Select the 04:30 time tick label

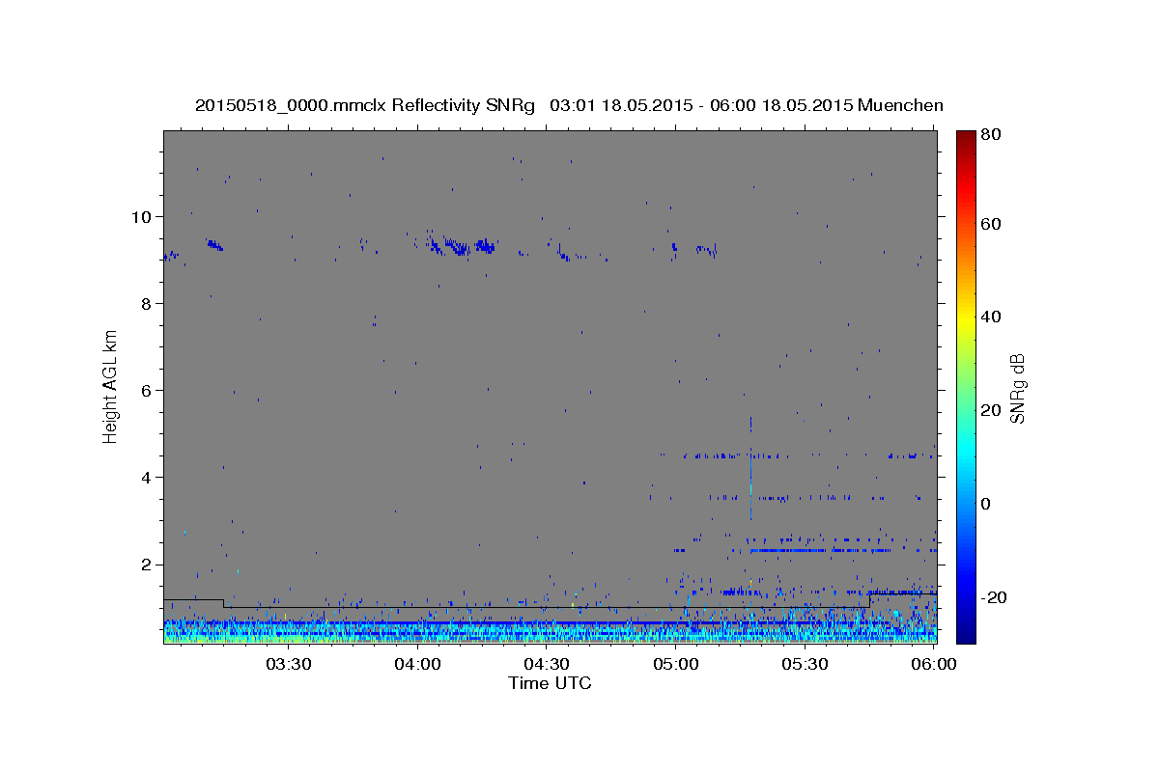tap(547, 664)
